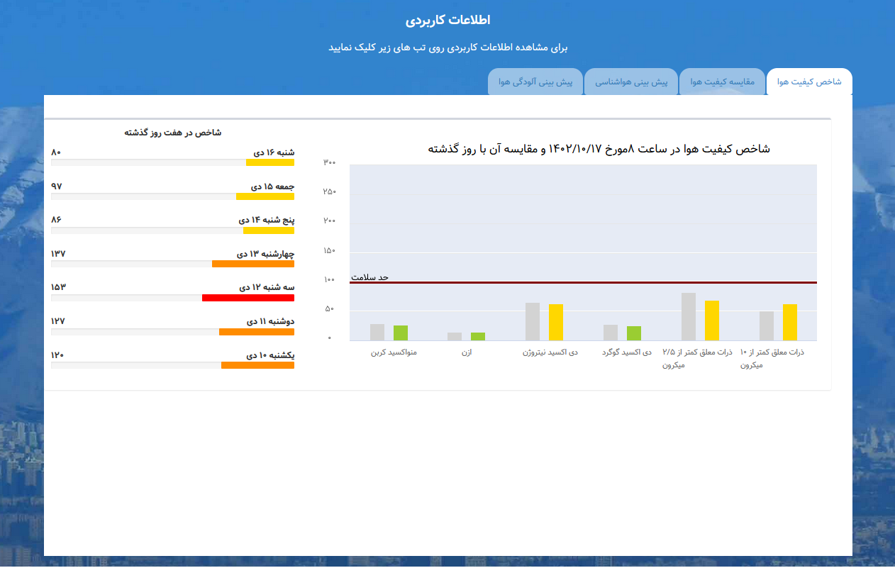
Task: Click the orange bar for دوشنبه ۱۱ دی
Action: (x=256, y=332)
